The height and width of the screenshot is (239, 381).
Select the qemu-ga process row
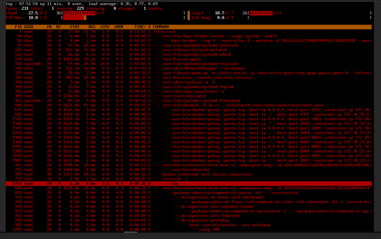point(189,73)
